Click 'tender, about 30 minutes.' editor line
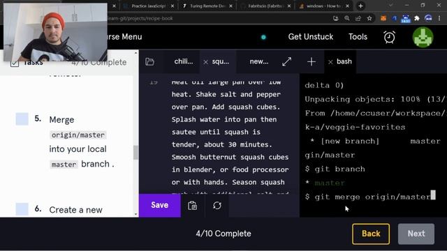The image size is (447, 251). tap(221, 144)
